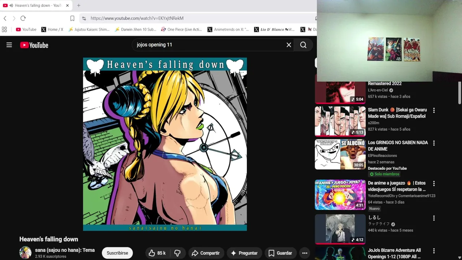462x260 pixels.
Task: Open the more actions ellipsis beside Guardar
Action: point(305,253)
